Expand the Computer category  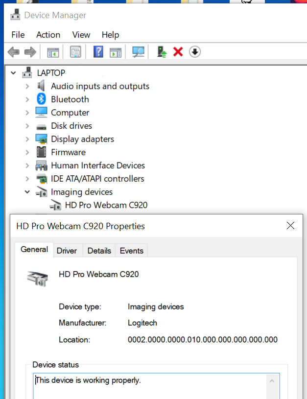tap(27, 113)
